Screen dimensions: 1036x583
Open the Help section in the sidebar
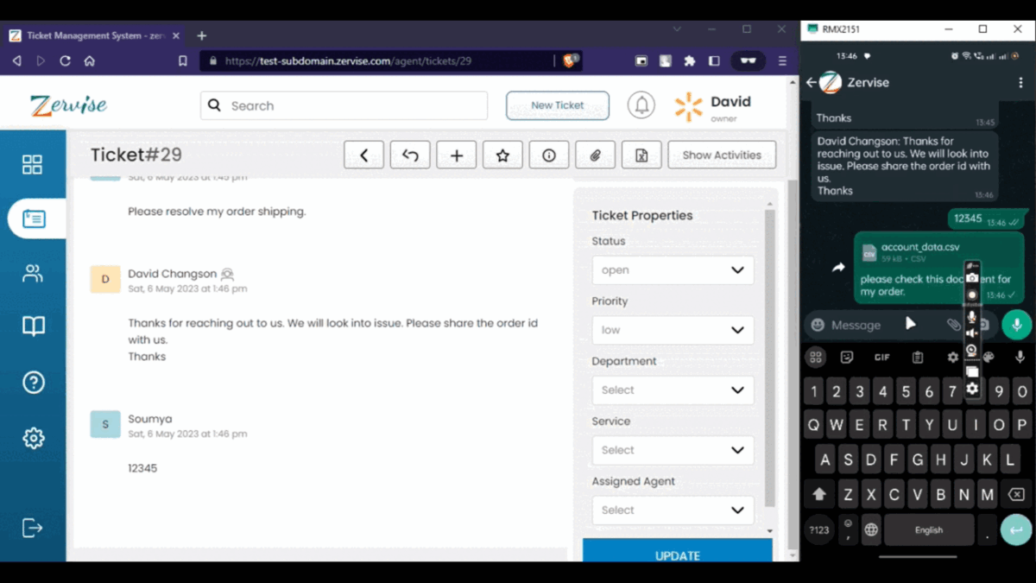[x=33, y=382]
